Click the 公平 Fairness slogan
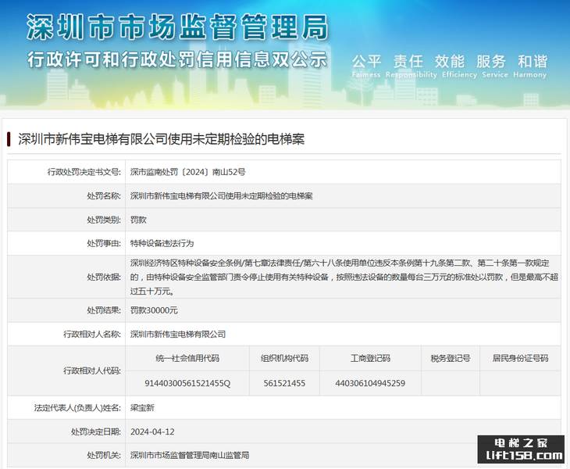Viewport: 570px width, 469px height. [x=366, y=66]
